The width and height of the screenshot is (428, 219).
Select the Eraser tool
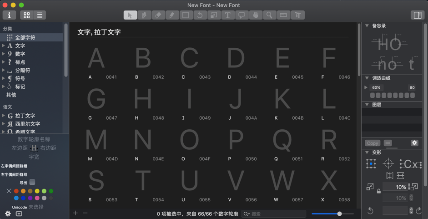(158, 15)
